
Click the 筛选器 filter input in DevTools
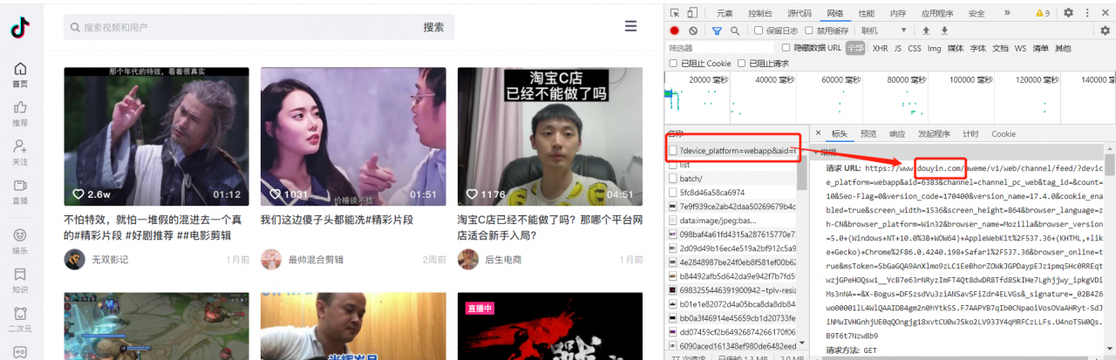[x=719, y=48]
